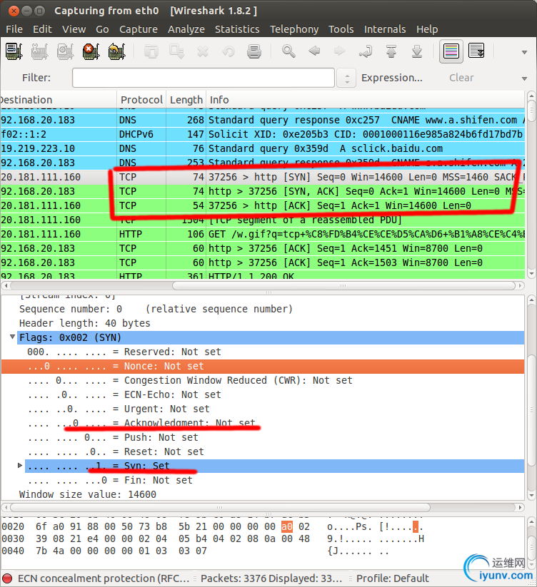Select the Sequence number: 0 line
The image size is (537, 587).
coord(263,309)
